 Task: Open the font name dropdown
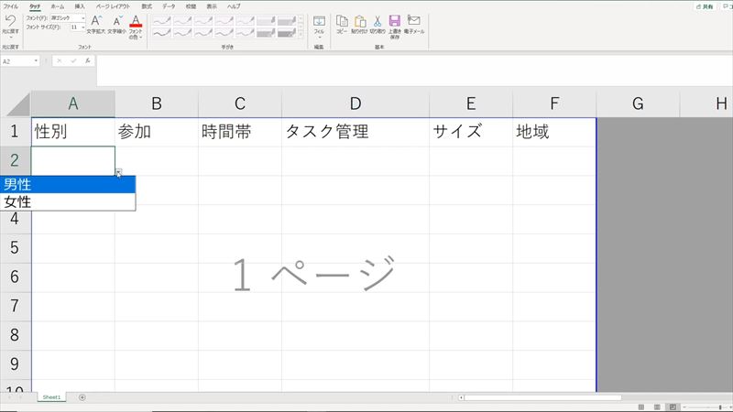(82, 17)
